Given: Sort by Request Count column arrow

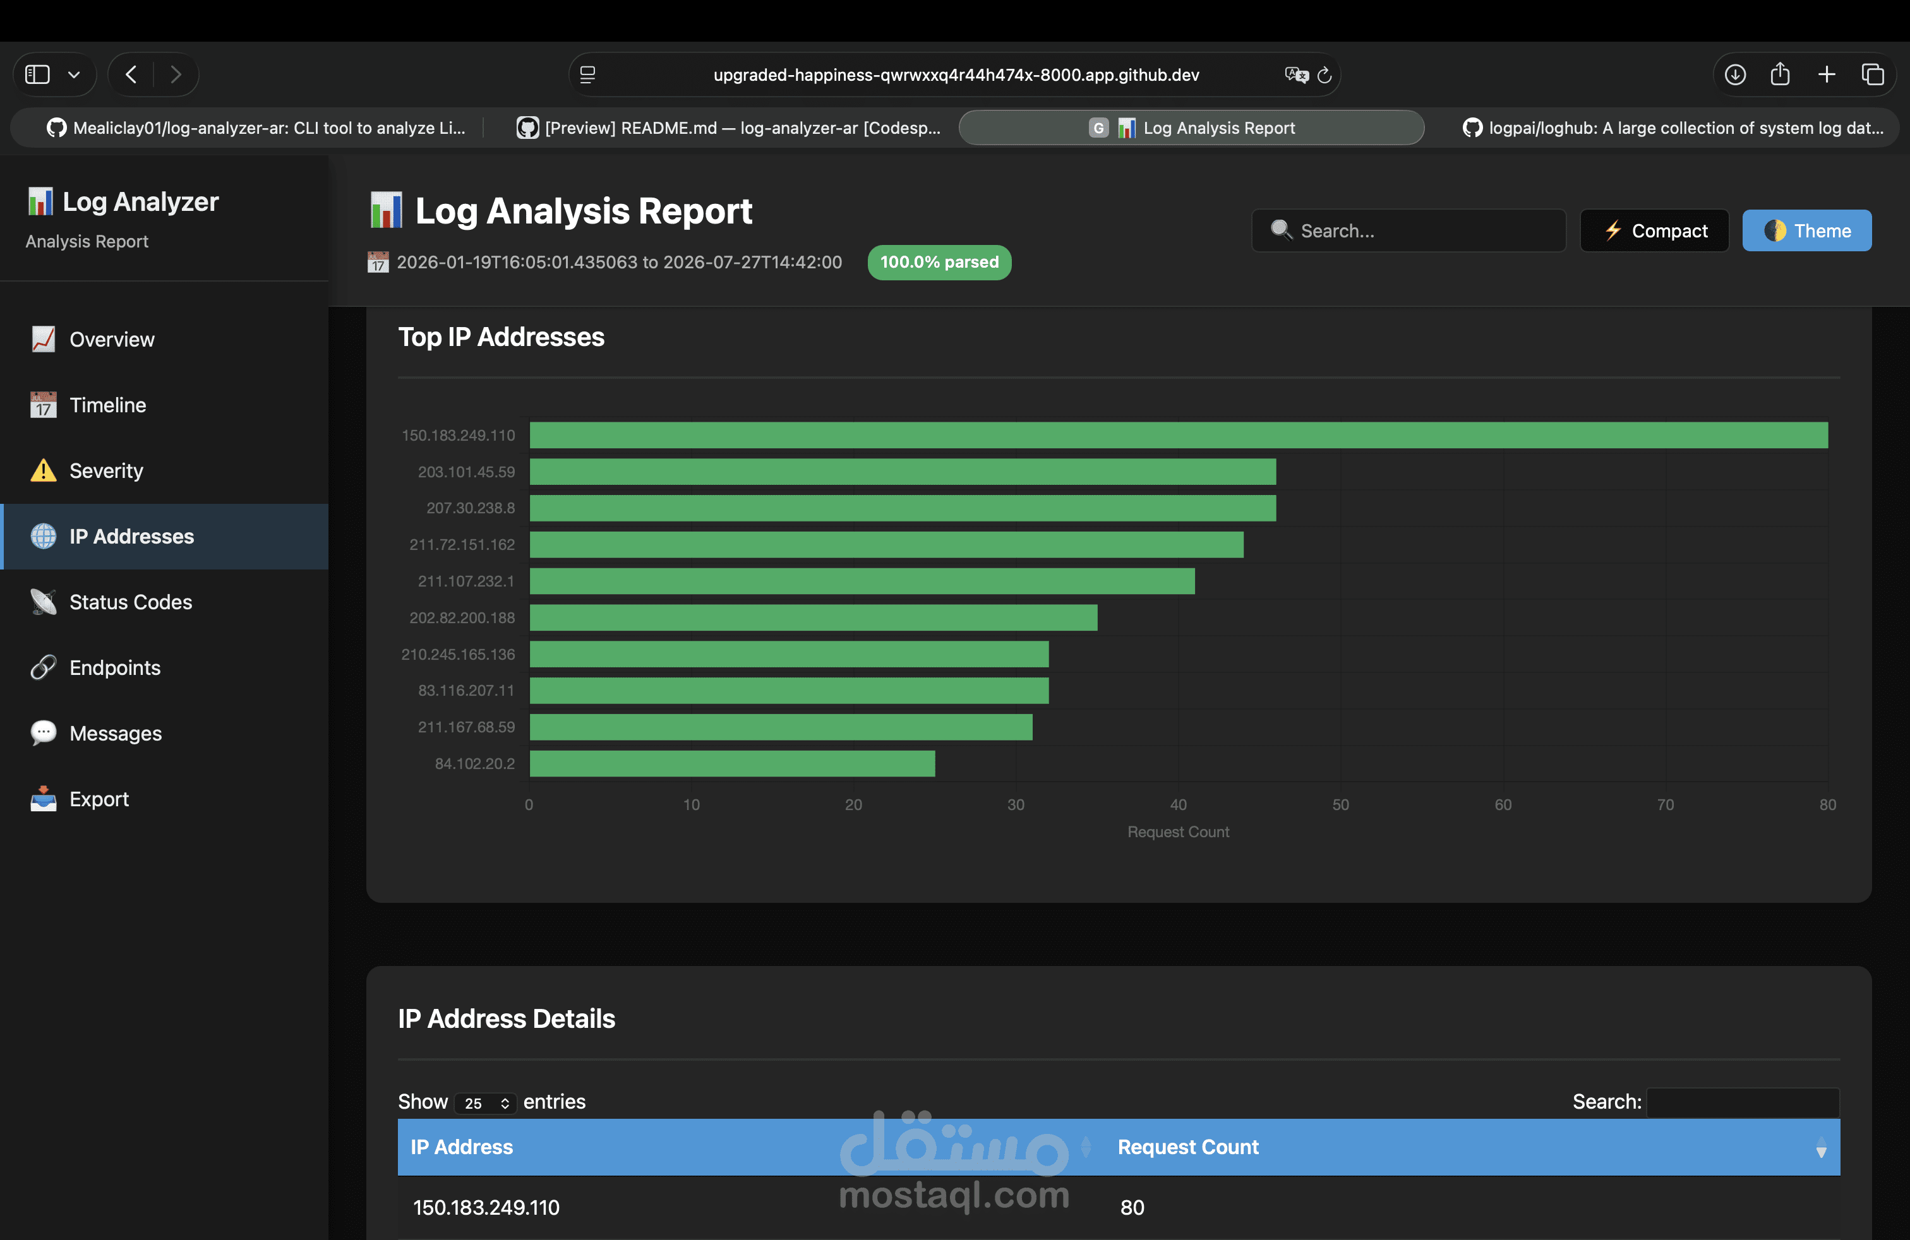Looking at the screenshot, I should (1821, 1147).
